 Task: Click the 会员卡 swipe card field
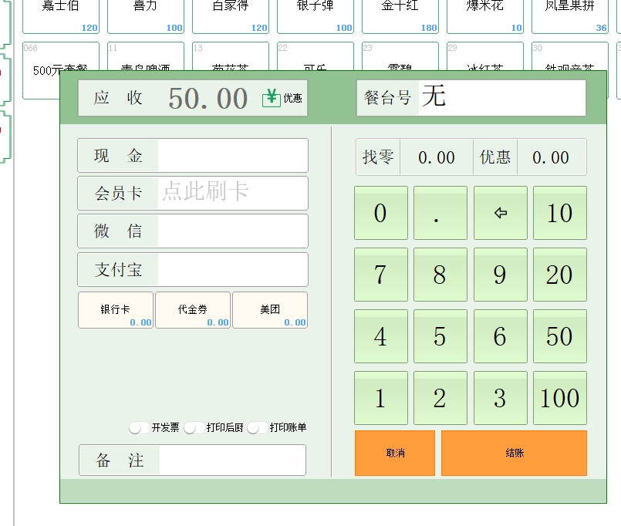(x=232, y=193)
